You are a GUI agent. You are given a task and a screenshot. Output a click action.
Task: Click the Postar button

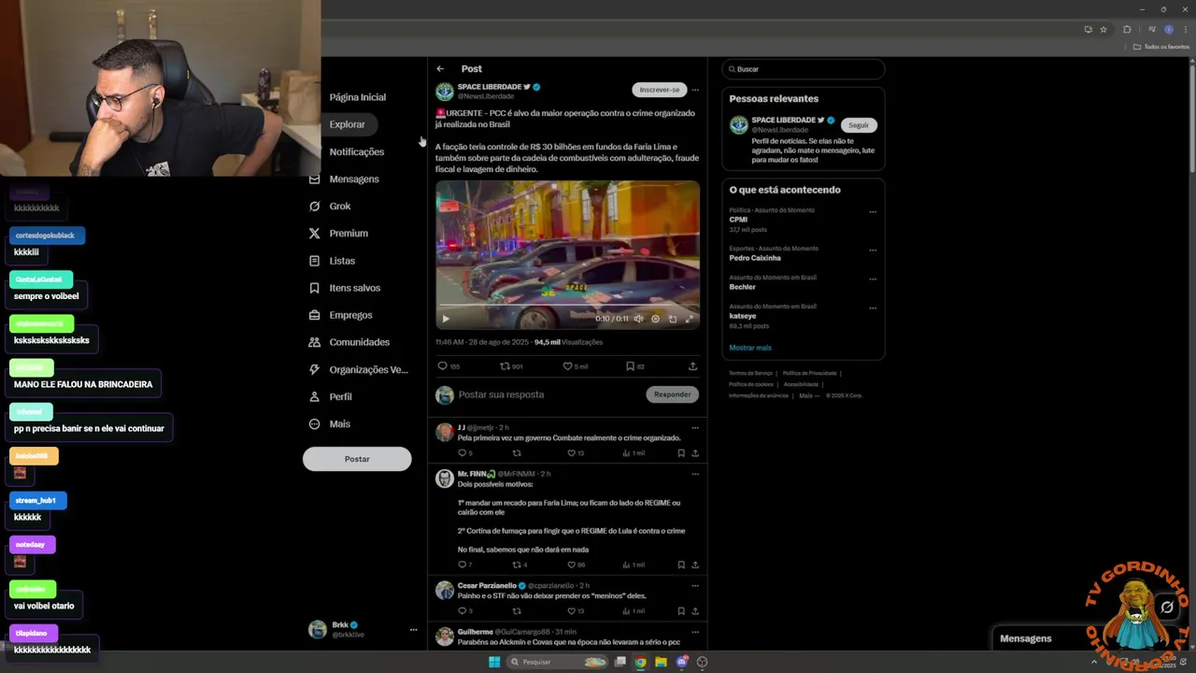coord(357,459)
